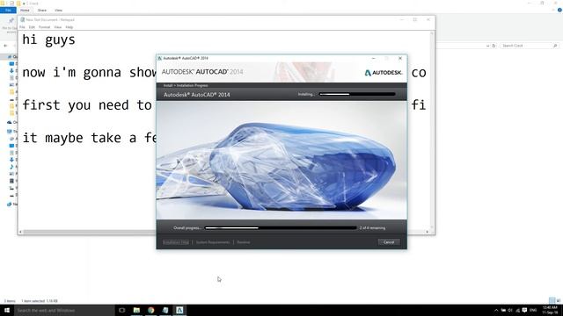Click the AutoCAD title bar icon
This screenshot has height=316, width=563.
[x=160, y=58]
